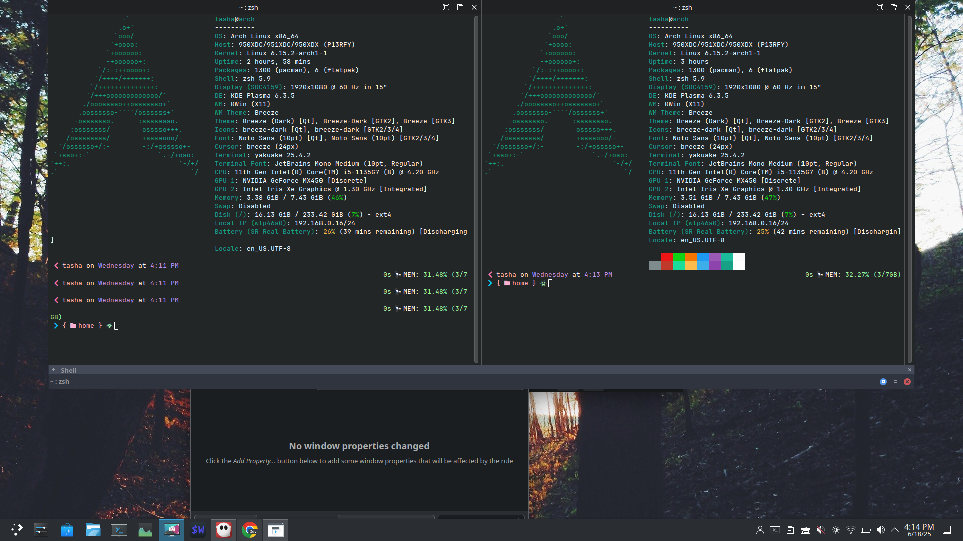963x541 pixels.
Task: Open Chrome Dev browser
Action: 250,530
